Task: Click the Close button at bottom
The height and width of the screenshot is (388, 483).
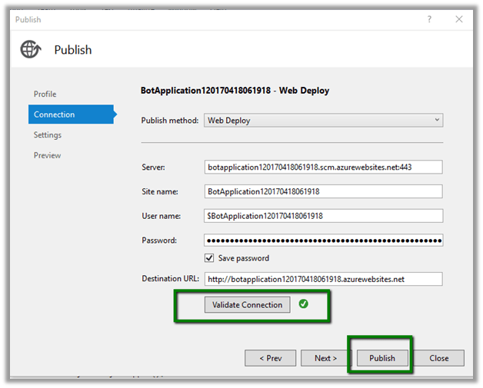Action: [x=438, y=358]
